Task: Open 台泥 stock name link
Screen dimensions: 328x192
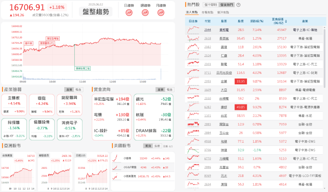Action: click(x=224, y=116)
